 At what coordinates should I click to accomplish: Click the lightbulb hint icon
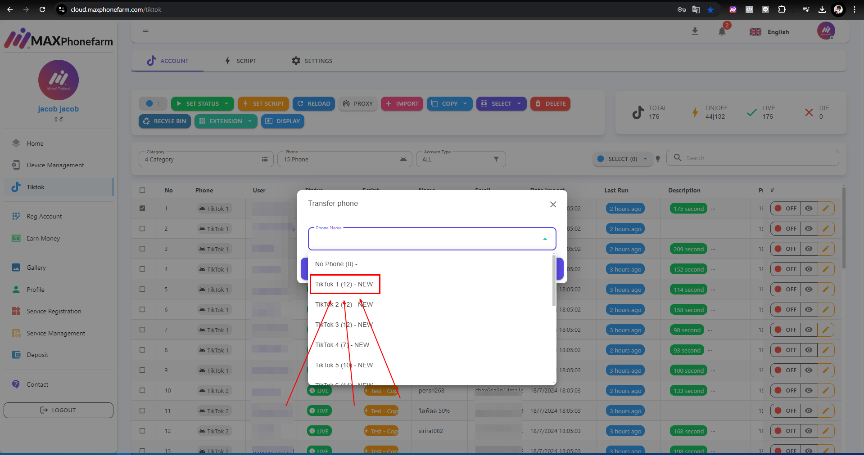click(x=658, y=159)
